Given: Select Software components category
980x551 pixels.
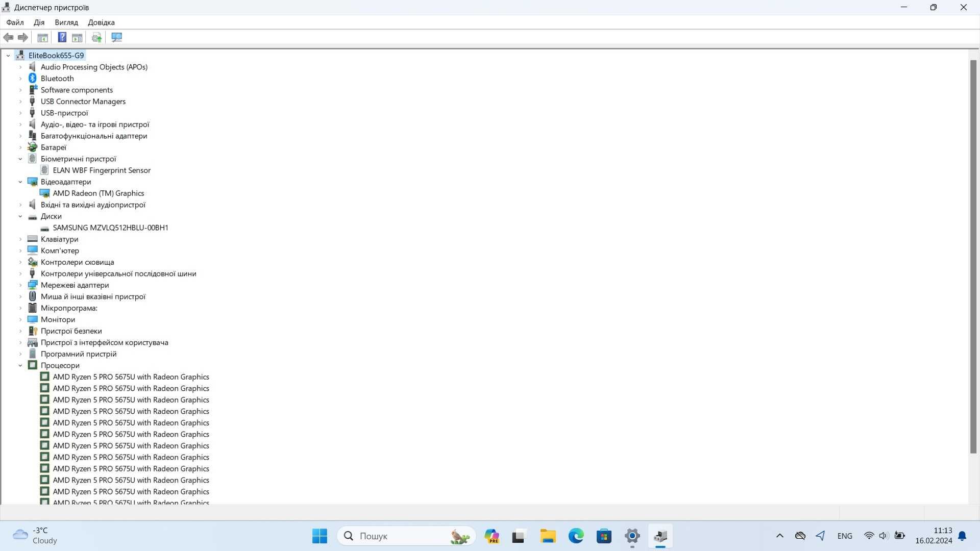Looking at the screenshot, I should [x=77, y=90].
